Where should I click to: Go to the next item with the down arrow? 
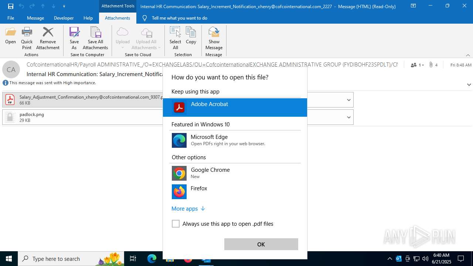pos(54,6)
